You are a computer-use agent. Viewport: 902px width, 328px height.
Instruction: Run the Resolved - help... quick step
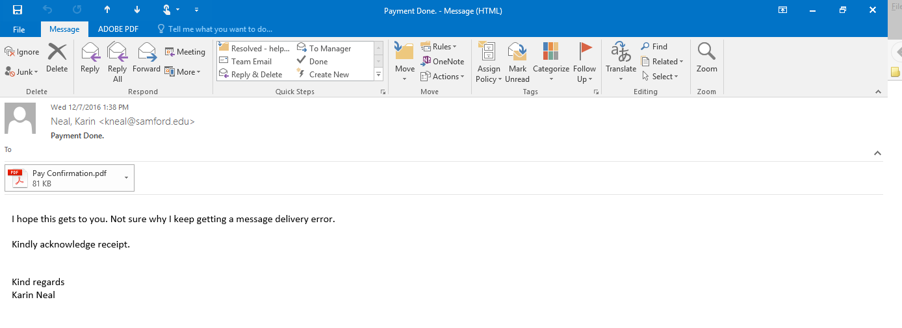[255, 48]
